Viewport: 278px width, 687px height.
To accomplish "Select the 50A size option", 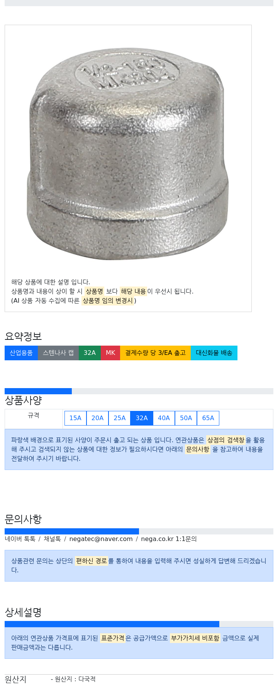I will click(186, 418).
